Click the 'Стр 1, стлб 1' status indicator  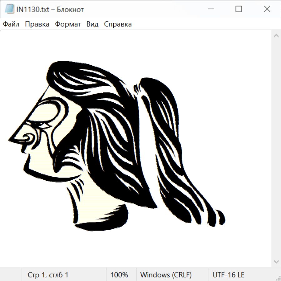tap(48, 275)
